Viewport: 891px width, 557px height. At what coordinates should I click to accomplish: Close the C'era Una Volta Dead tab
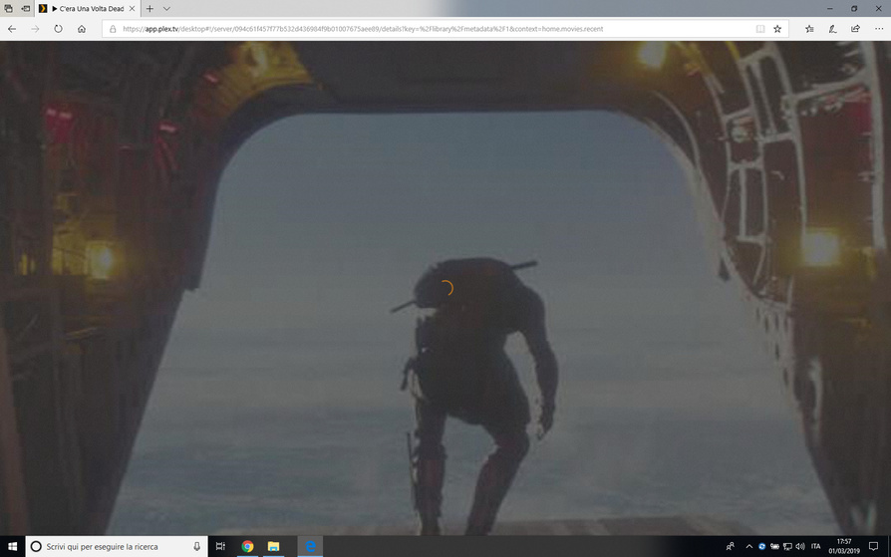click(132, 9)
